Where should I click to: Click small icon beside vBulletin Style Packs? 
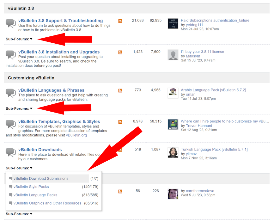[x=11, y=187]
